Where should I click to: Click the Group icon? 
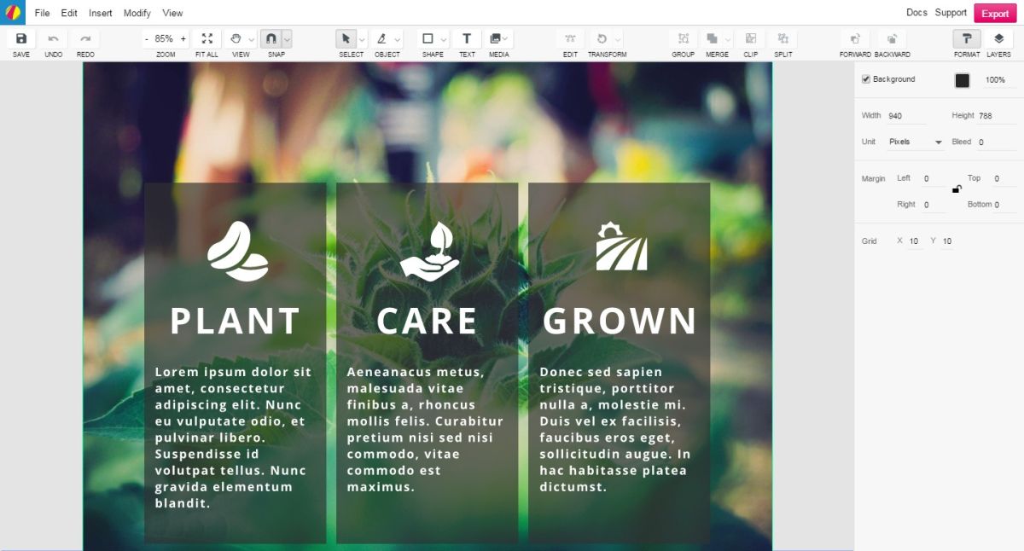point(683,38)
